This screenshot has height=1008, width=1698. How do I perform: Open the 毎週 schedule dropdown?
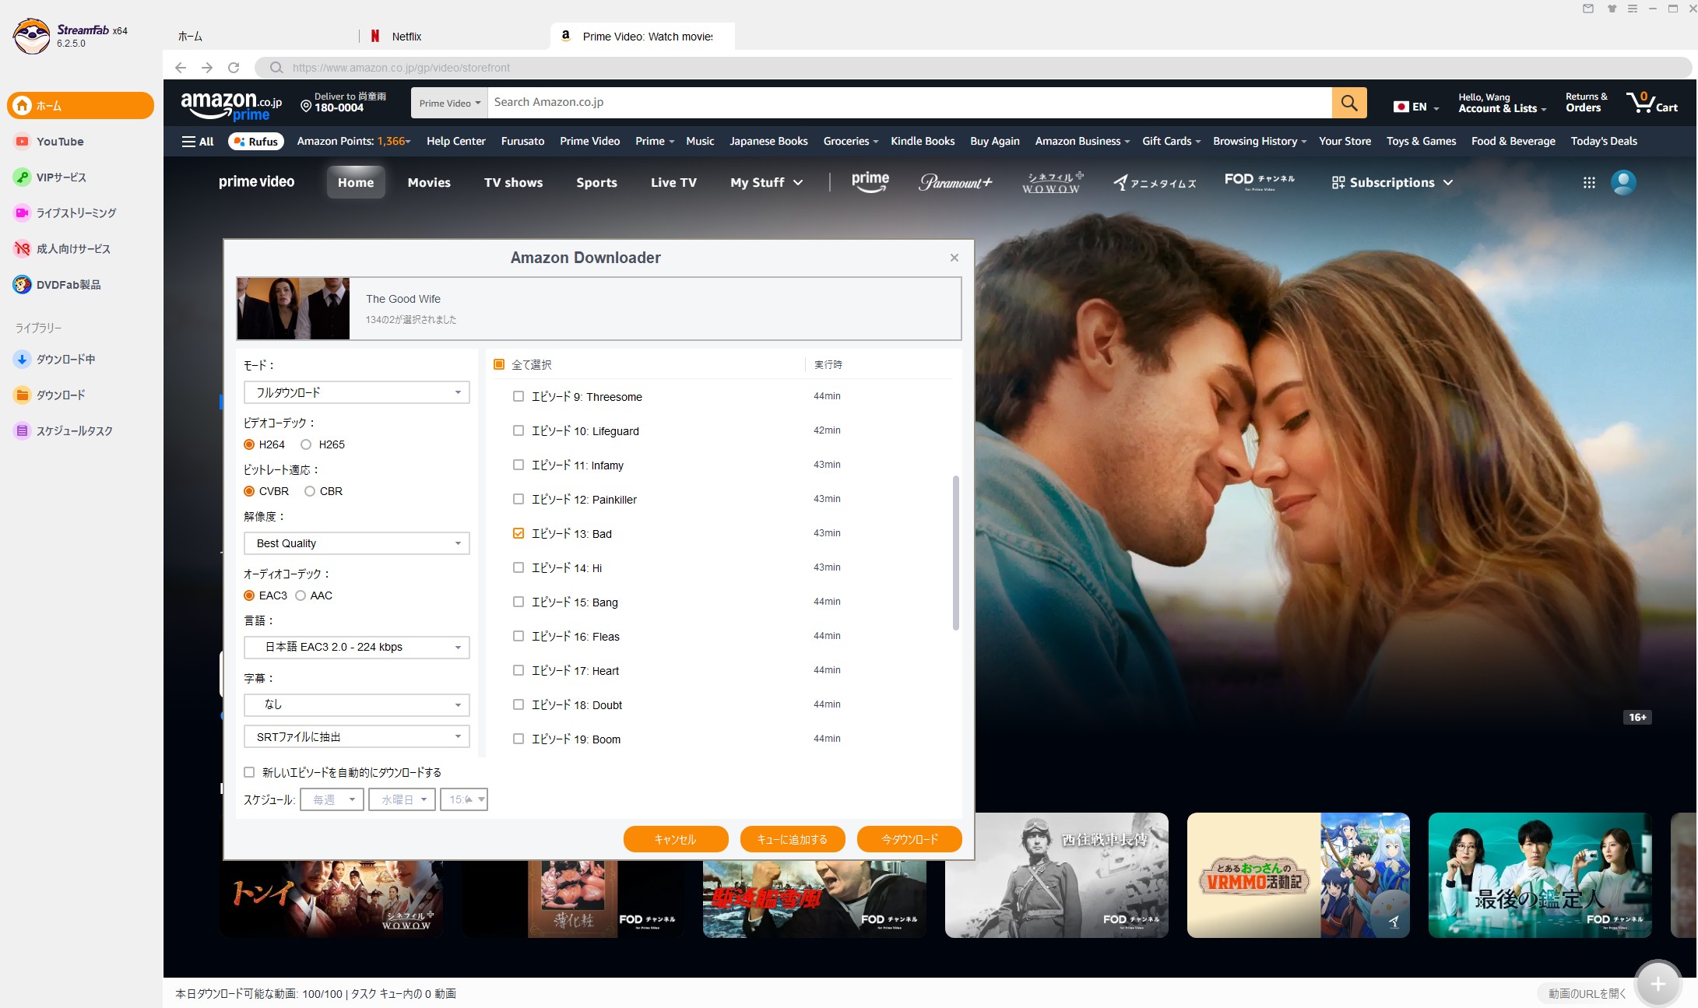coord(332,799)
